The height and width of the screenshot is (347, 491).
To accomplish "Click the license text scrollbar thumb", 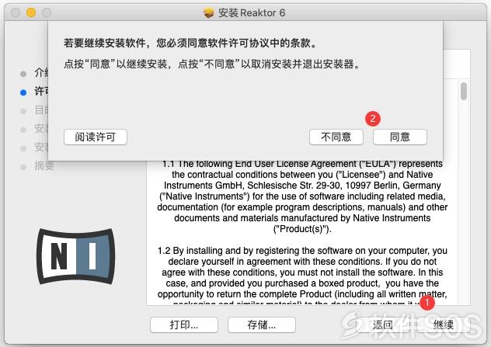I will (x=464, y=91).
